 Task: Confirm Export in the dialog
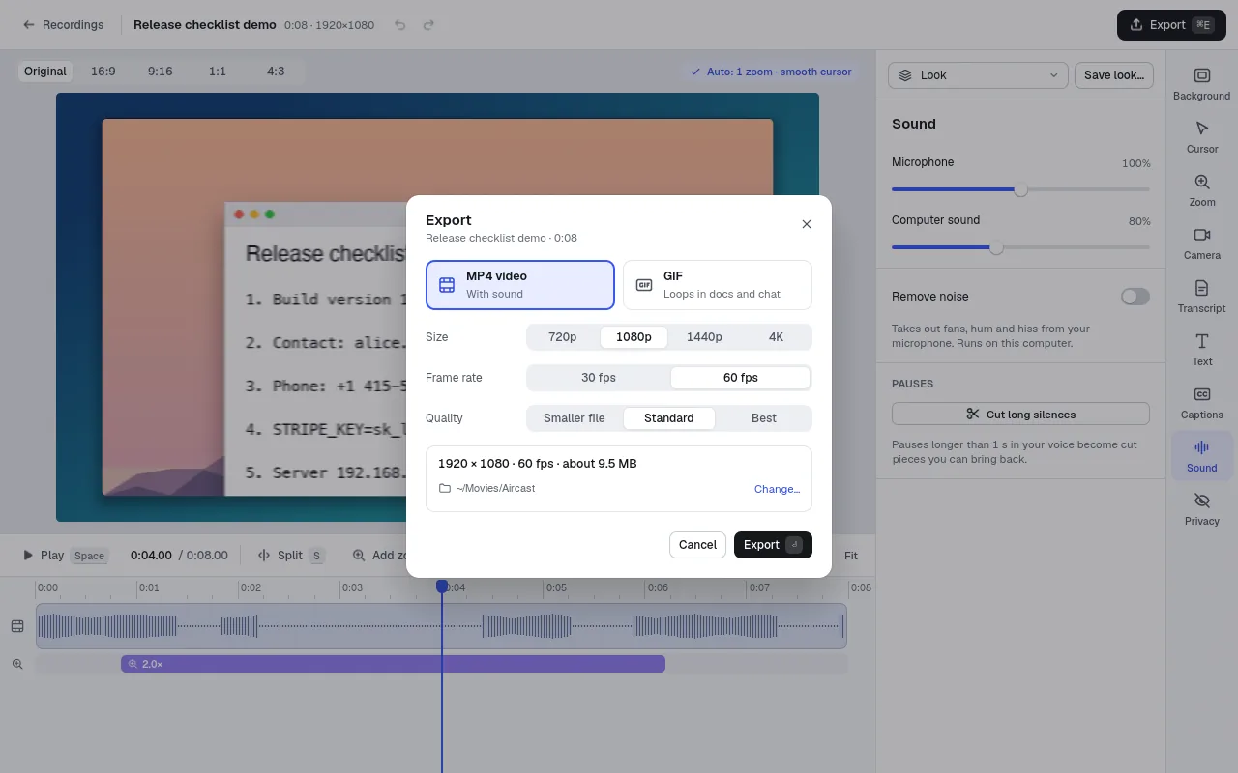773,545
